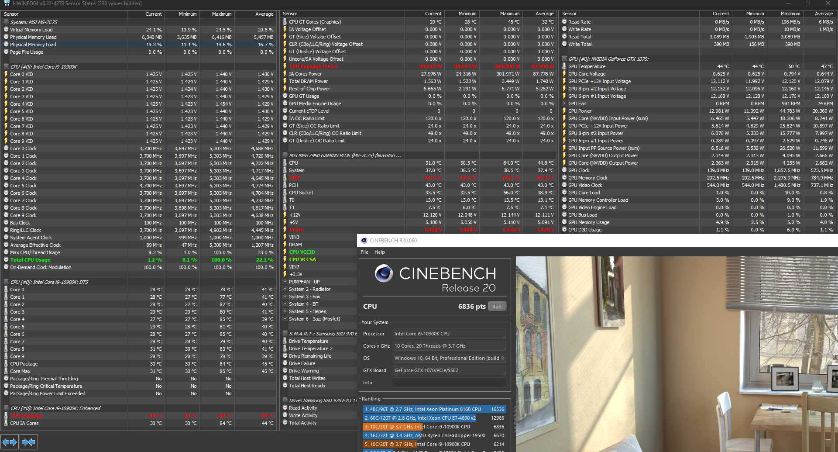Click the thermometer icon beside GPU Temperature
838x452 pixels.
point(564,66)
